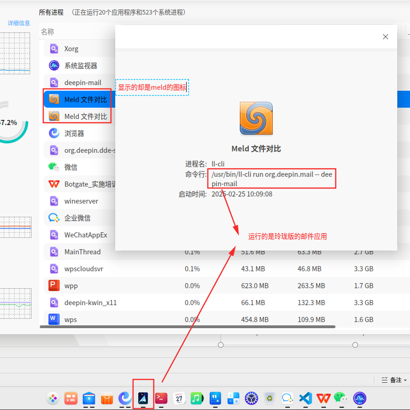Close the process attributes dialog
The image size is (410, 410).
[385, 37]
